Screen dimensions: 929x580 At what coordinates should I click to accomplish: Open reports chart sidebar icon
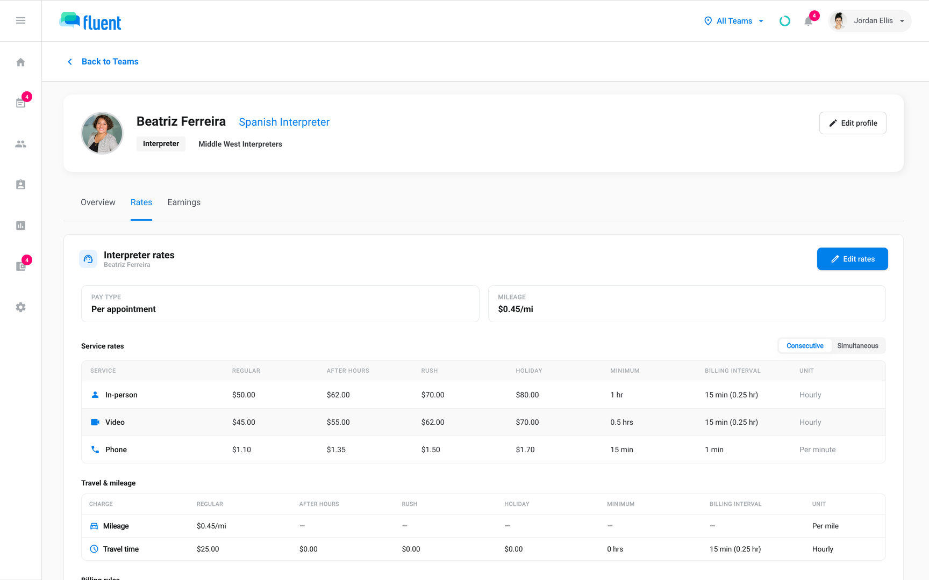pos(20,226)
